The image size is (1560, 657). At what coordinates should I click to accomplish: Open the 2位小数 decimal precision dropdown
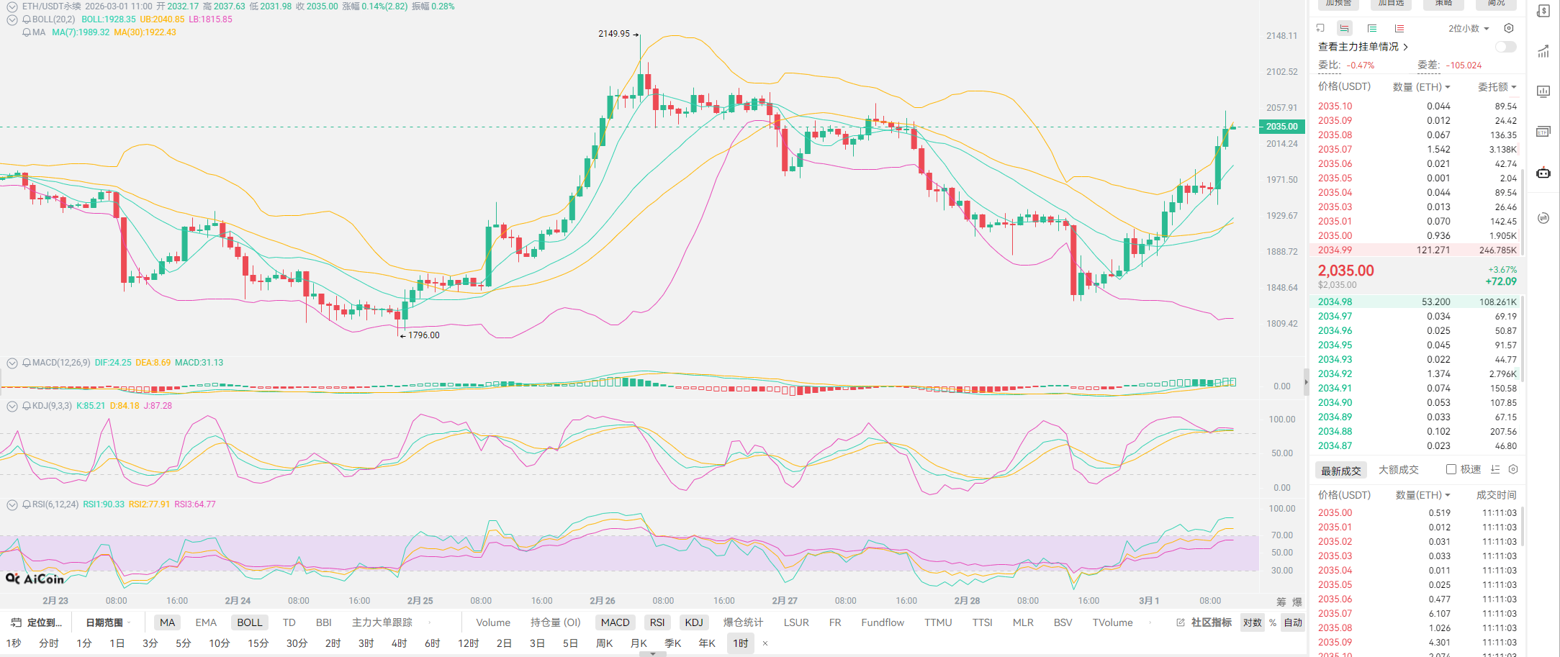click(1469, 29)
